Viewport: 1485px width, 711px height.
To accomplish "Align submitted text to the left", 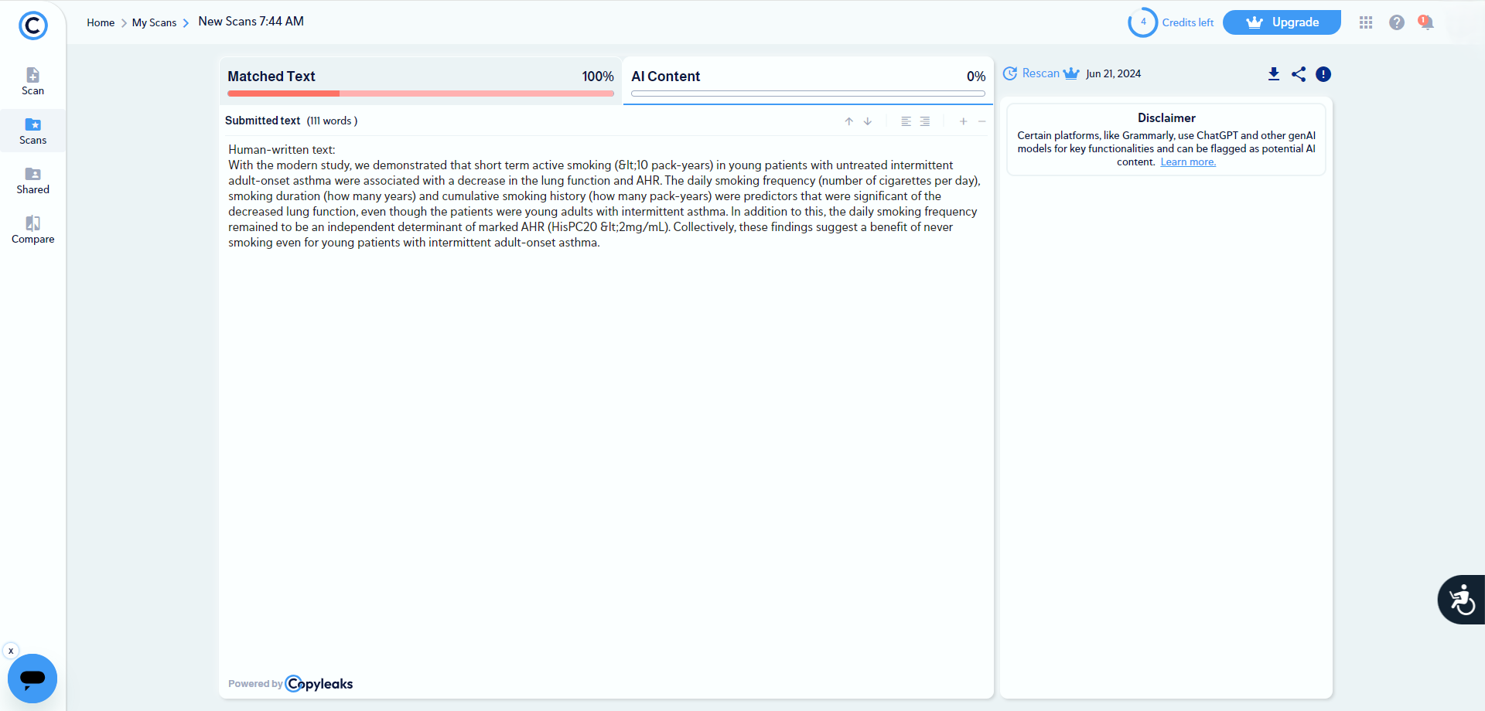I will tap(906, 121).
